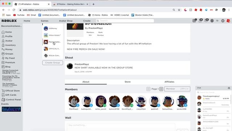Open the Bloxton Hotels bookmark
The image size is (232, 131).
coord(142,15)
